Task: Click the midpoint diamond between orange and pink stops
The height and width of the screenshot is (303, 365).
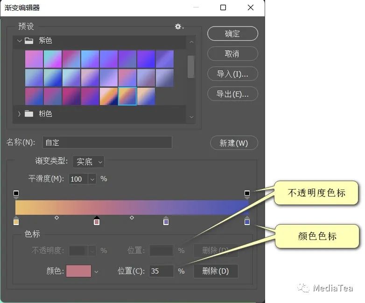Action: pyautogui.click(x=56, y=218)
